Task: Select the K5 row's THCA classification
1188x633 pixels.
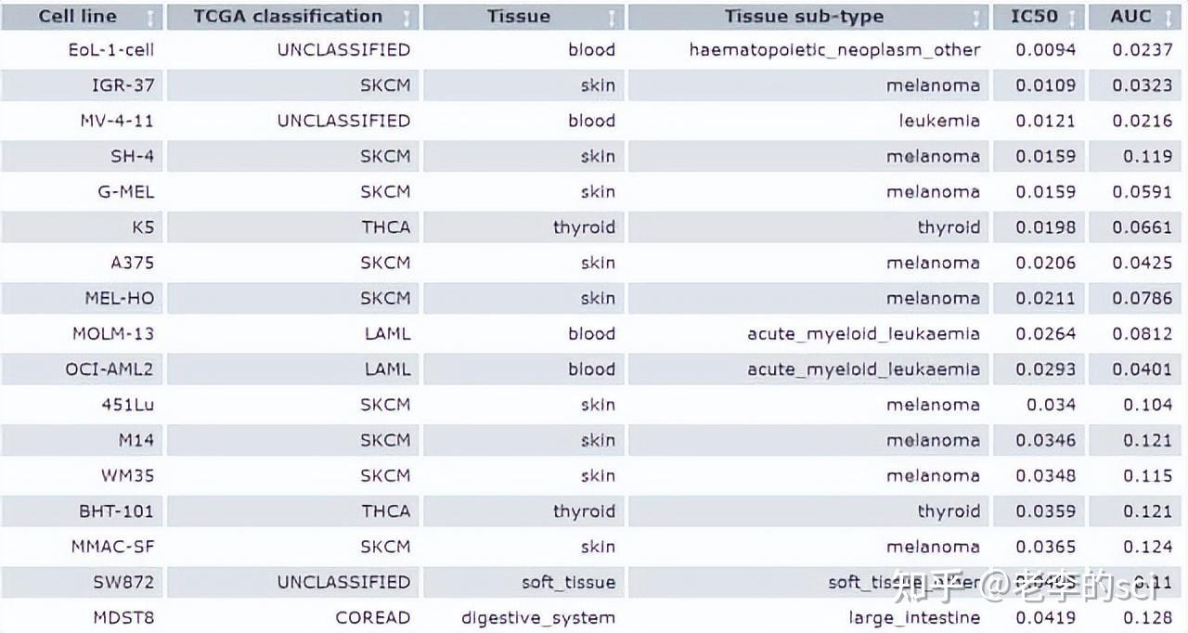Action: click(x=385, y=227)
